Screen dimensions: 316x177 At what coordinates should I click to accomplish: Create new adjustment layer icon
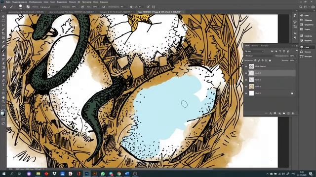coord(279,114)
